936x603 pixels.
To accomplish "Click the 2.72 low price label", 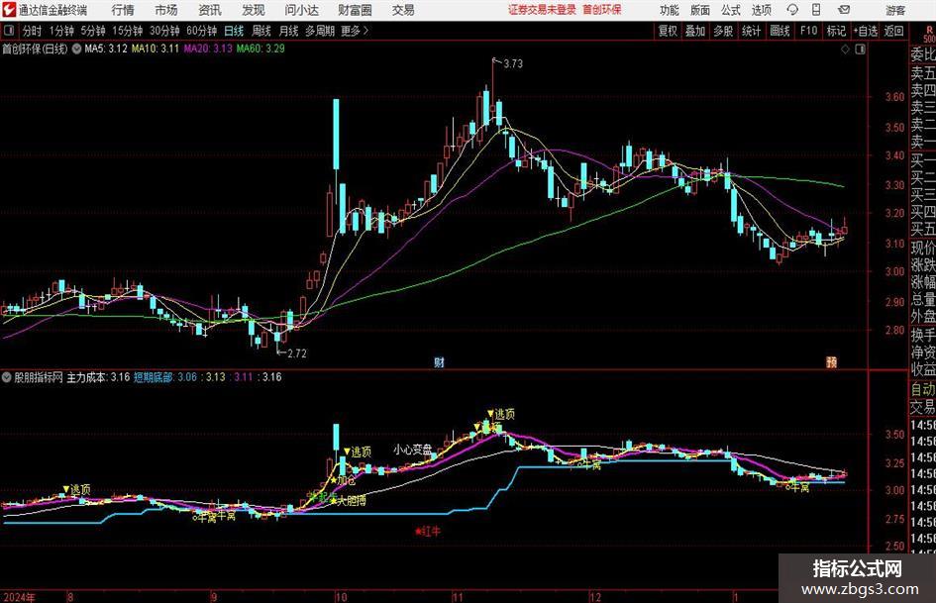I will coord(297,353).
